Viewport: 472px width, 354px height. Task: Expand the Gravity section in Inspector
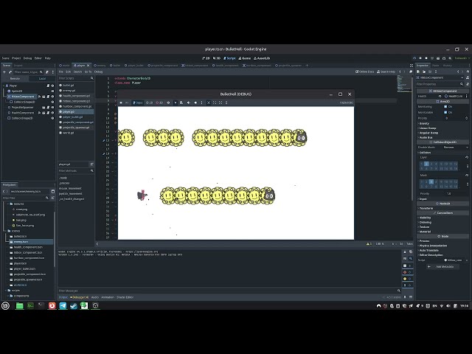click(x=424, y=124)
